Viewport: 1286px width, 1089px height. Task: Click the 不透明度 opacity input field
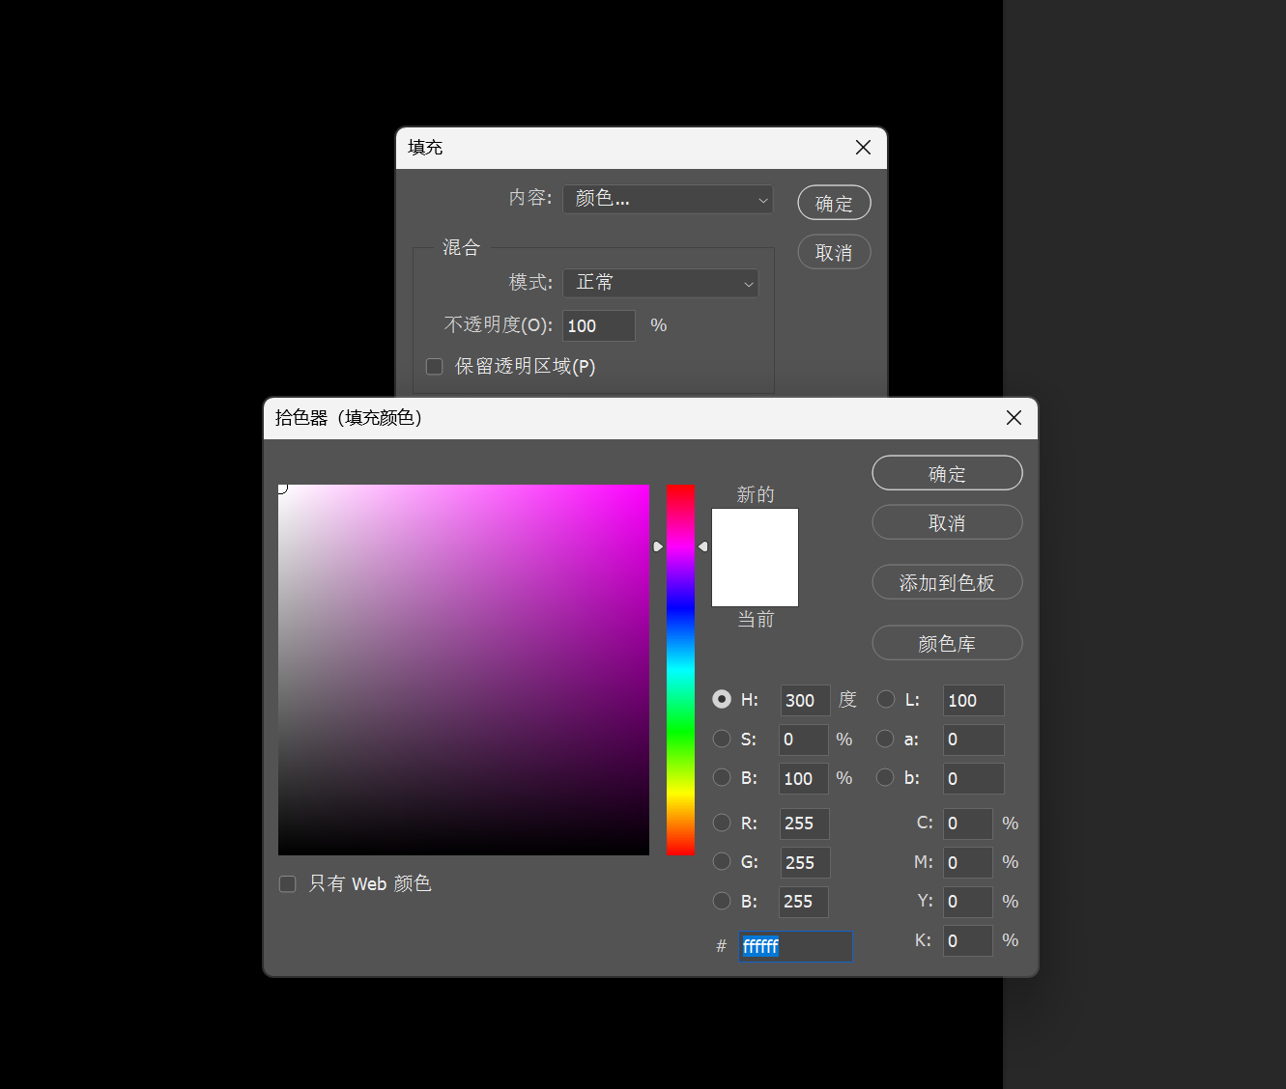click(x=598, y=326)
